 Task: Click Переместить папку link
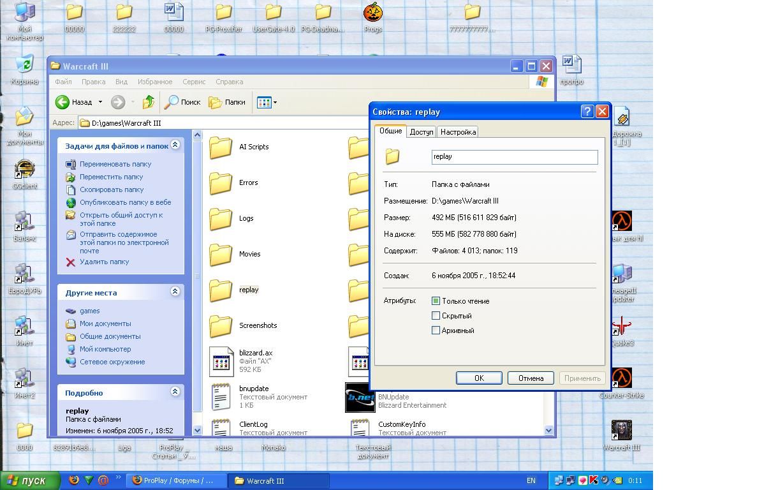(111, 177)
